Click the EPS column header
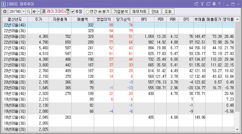The height and width of the screenshot is (134, 242). [x=186, y=19]
